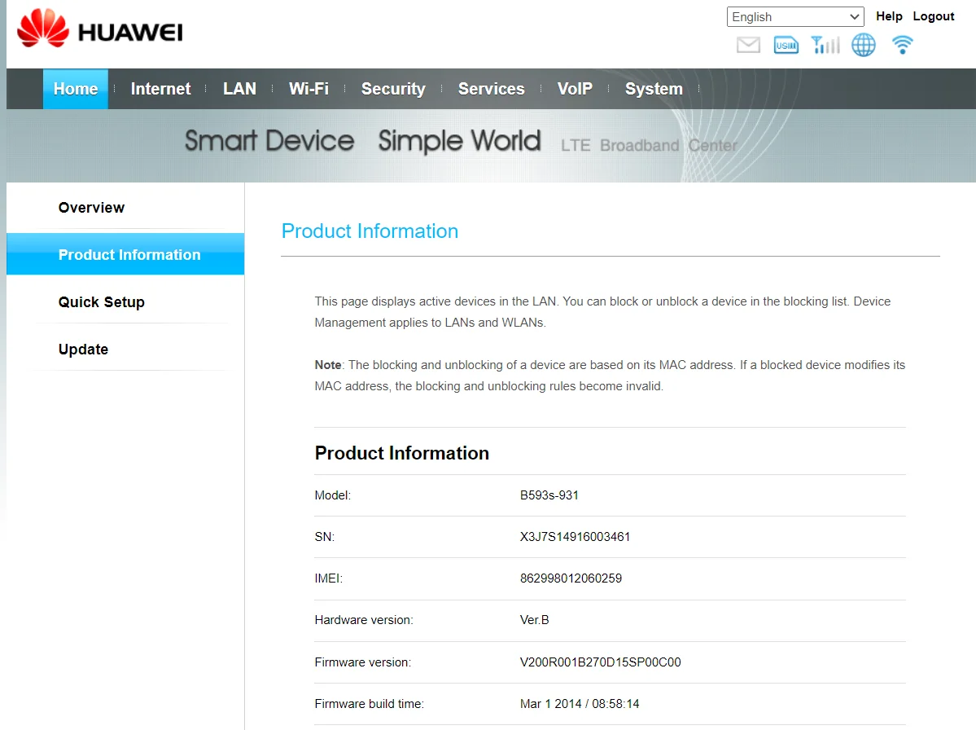Go to the Internet tab
976x730 pixels.
[160, 89]
